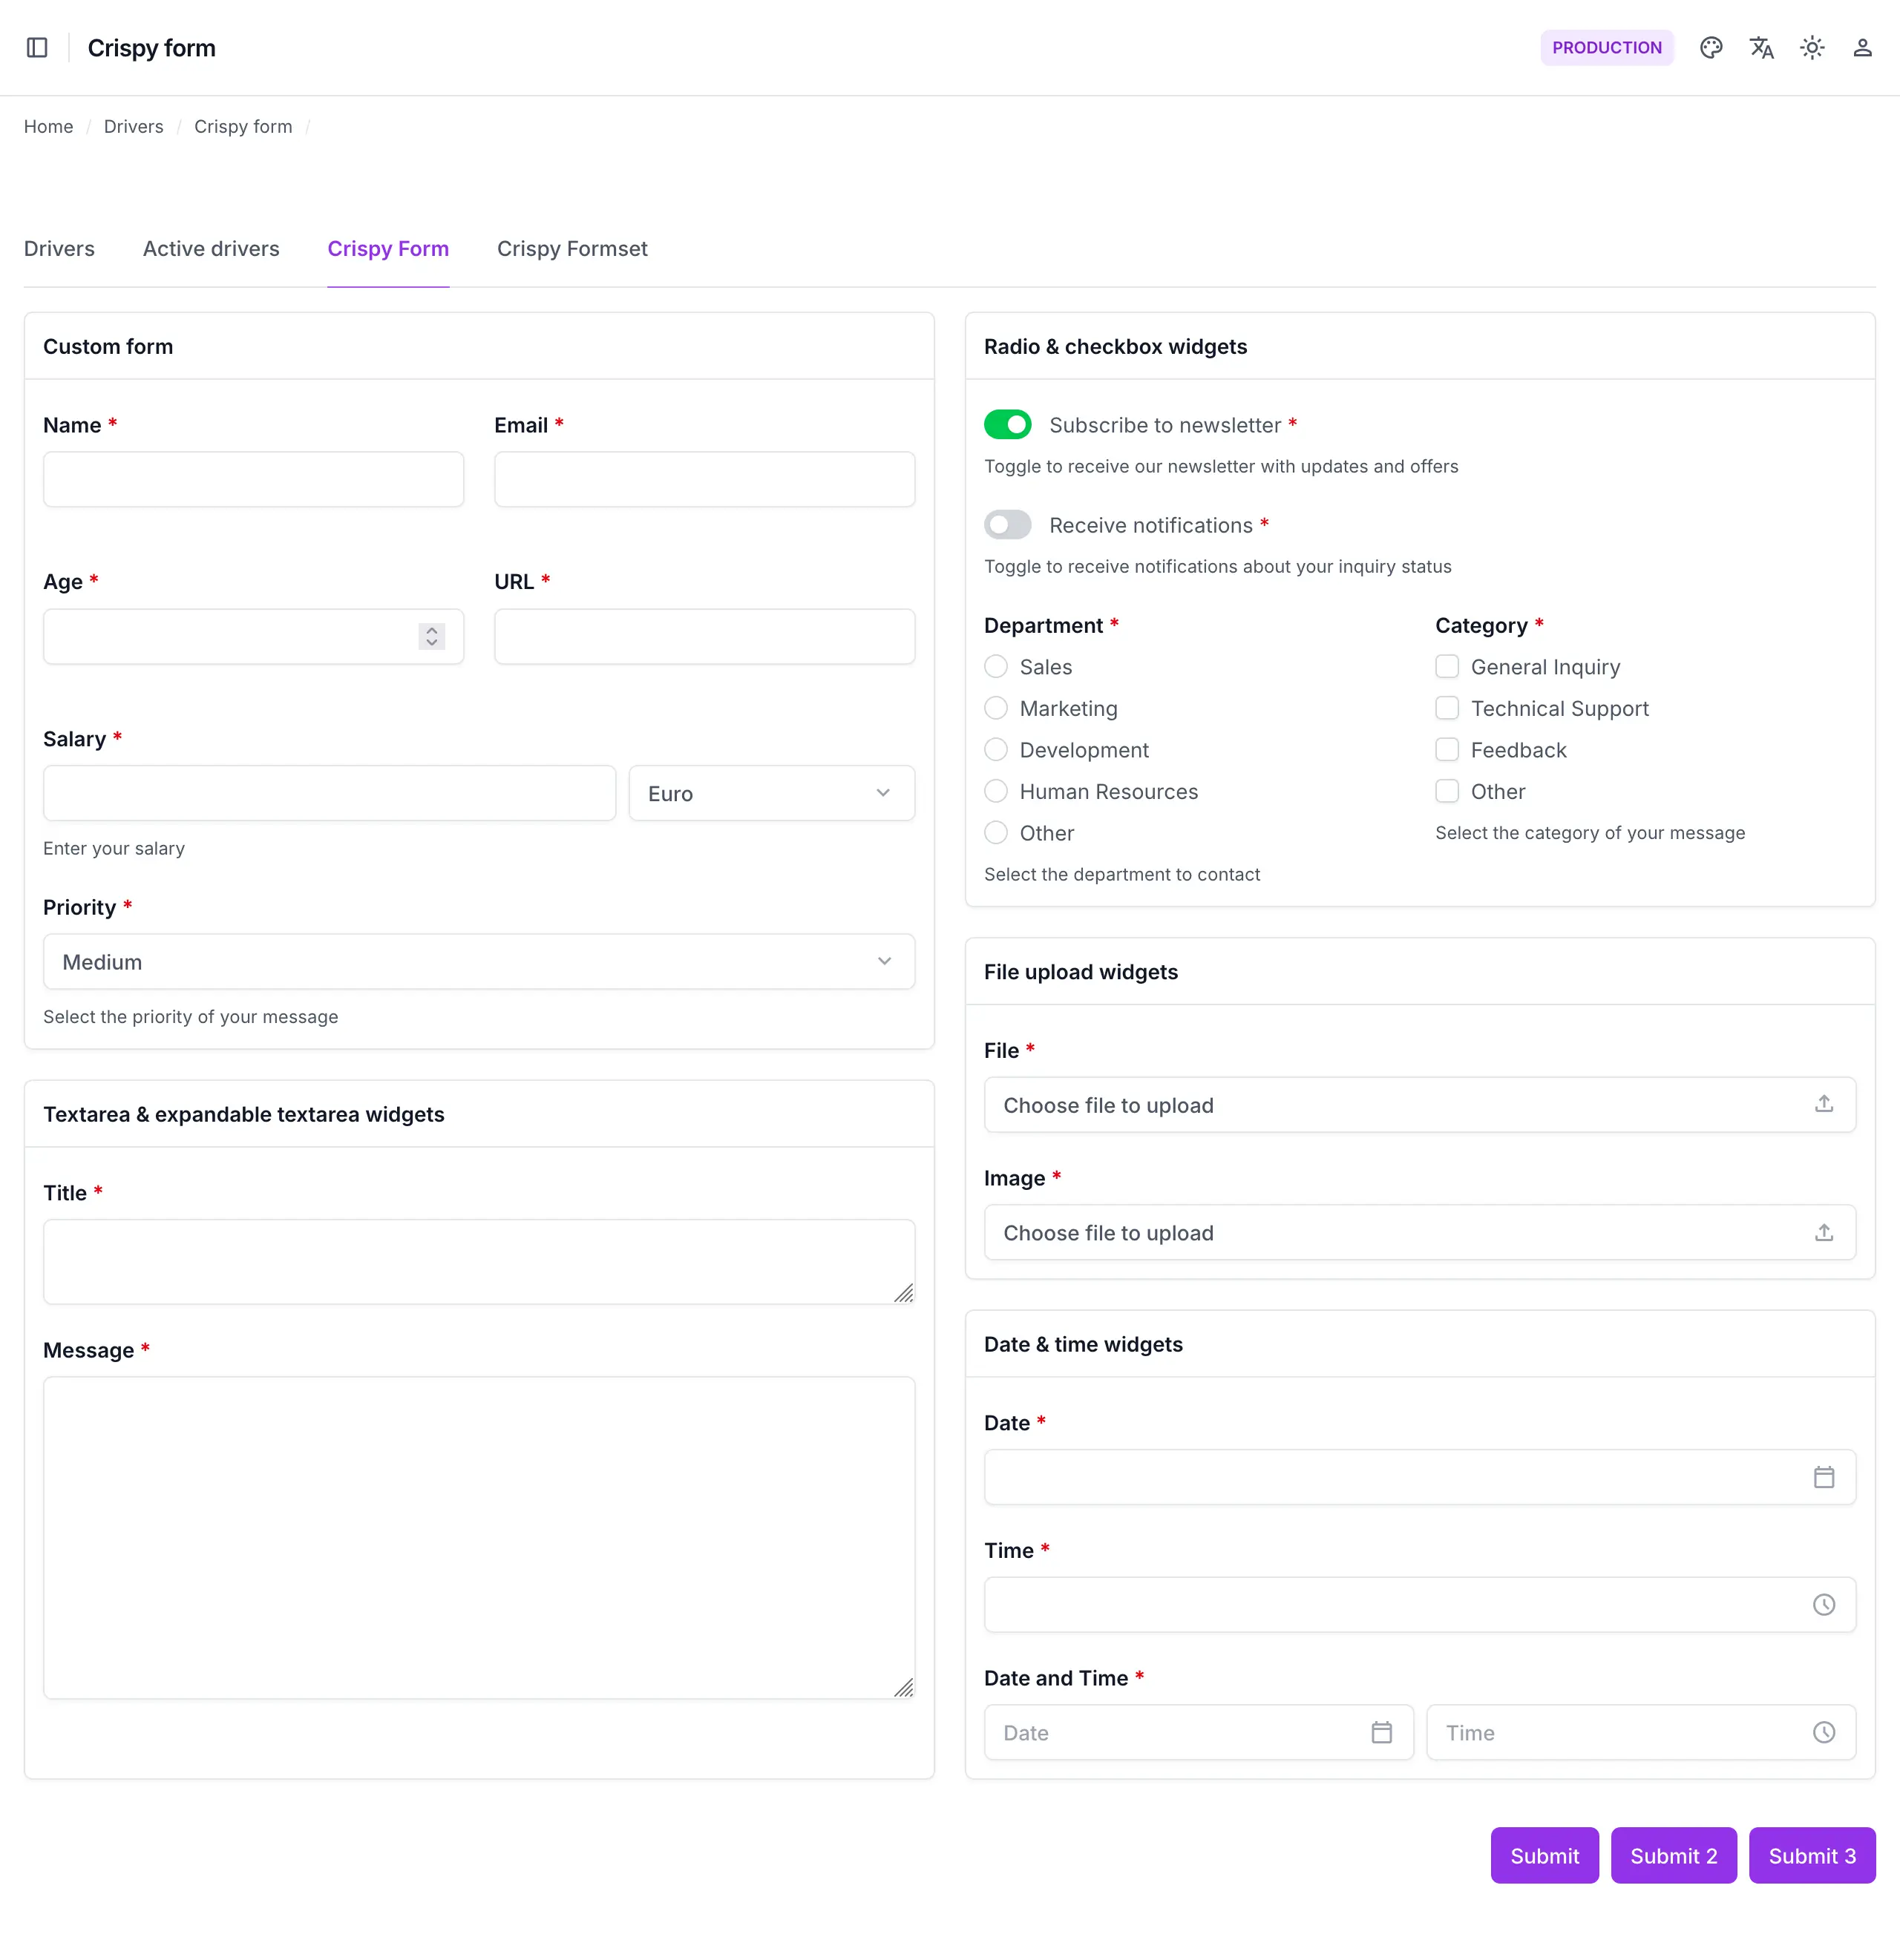Enable Receive notifications toggle
The image size is (1900, 1960).
[x=1008, y=525]
